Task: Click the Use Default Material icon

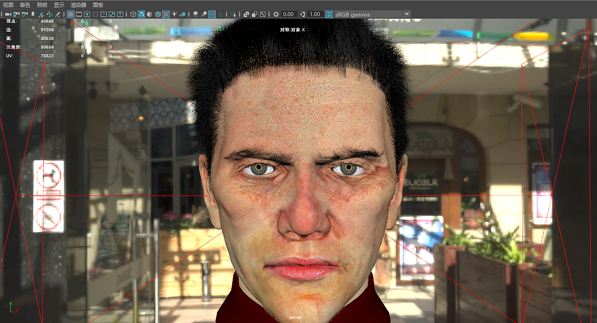Action: (x=150, y=14)
